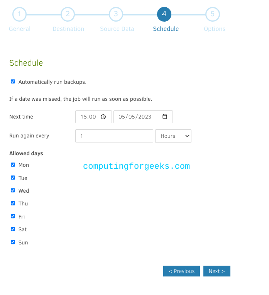Go to step 3 Source Data circle
269x295 pixels.
coord(116,14)
